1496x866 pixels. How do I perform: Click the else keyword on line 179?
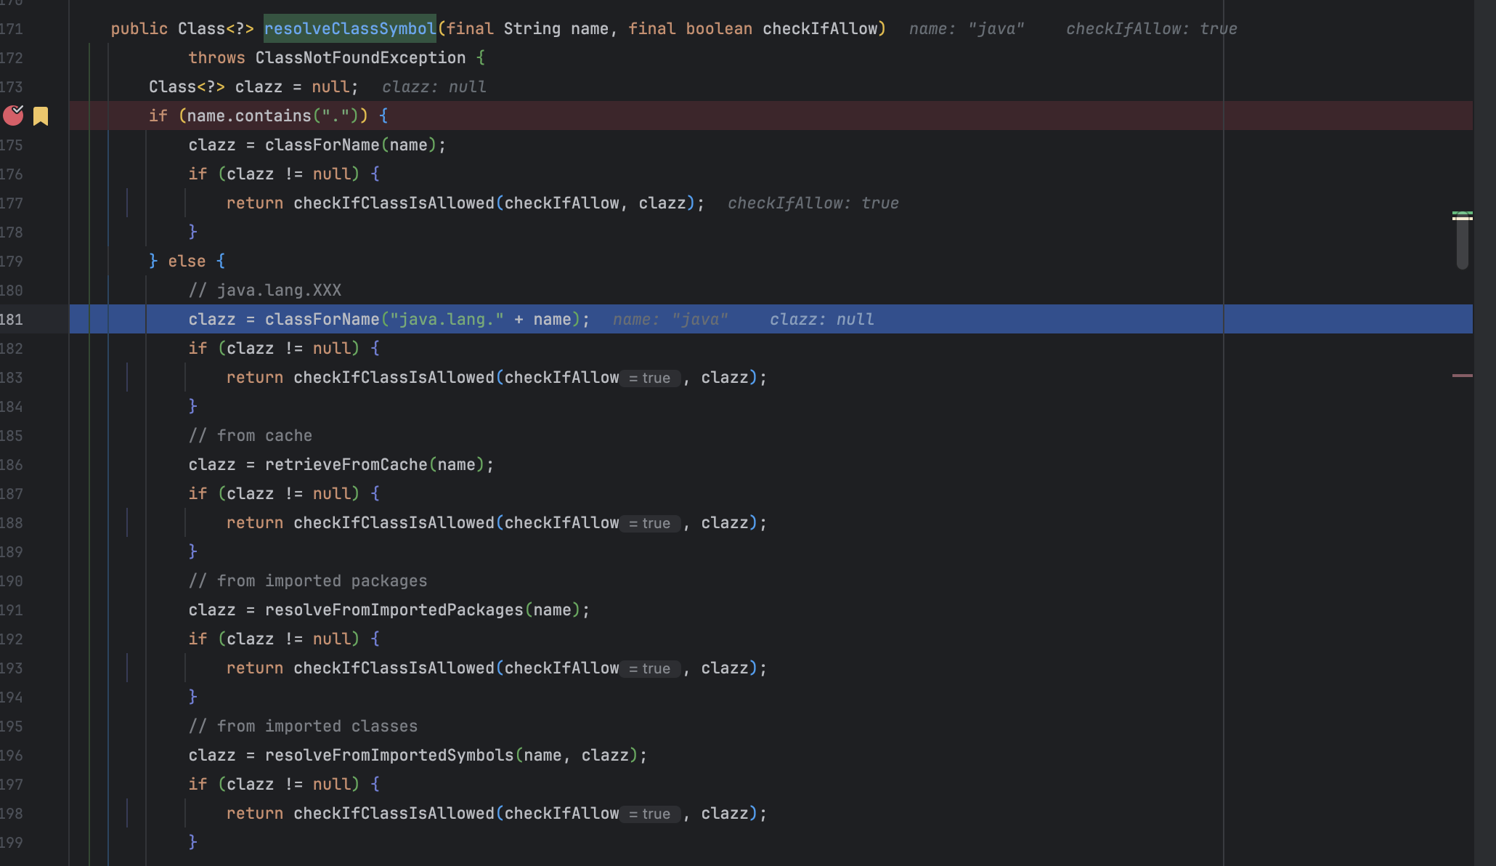pyautogui.click(x=187, y=261)
